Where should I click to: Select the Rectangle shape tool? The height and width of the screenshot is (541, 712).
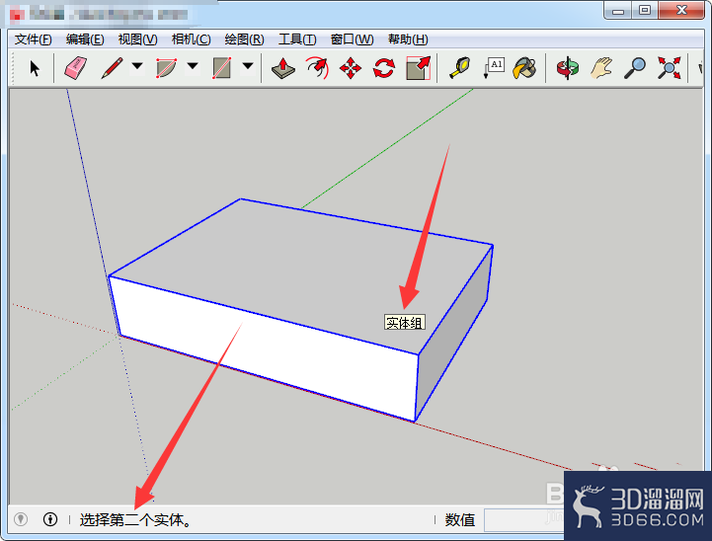coord(221,68)
